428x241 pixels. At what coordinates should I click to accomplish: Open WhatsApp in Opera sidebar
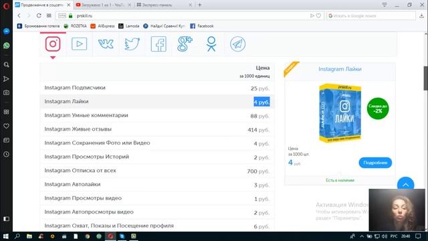pos(6,46)
